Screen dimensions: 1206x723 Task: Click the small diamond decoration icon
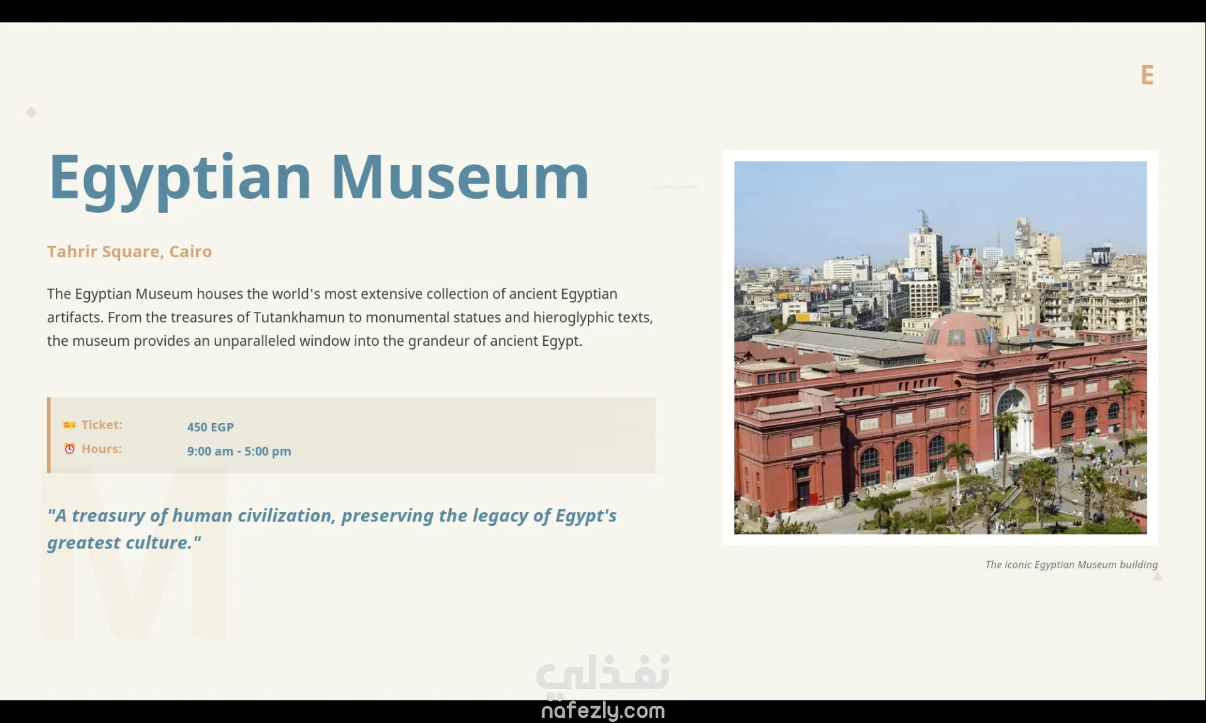[31, 112]
